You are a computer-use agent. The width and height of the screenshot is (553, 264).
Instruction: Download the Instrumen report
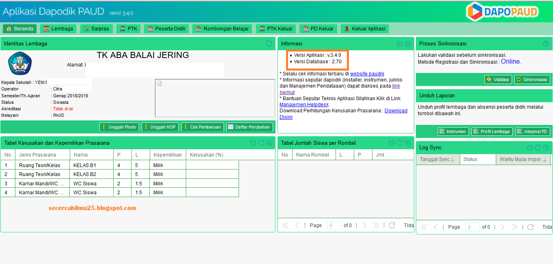453,131
